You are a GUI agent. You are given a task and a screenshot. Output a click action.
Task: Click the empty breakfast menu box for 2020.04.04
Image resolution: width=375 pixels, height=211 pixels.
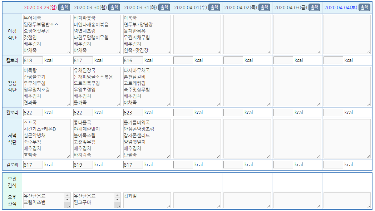[347, 34]
